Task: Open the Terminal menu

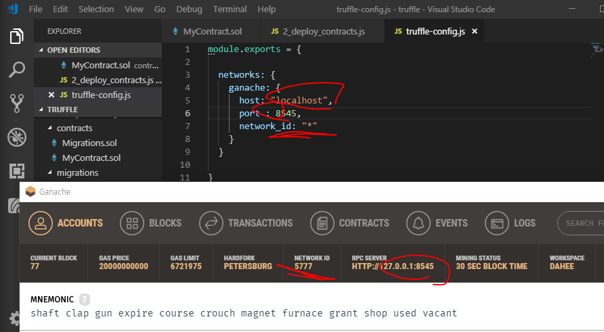Action: 230,9
